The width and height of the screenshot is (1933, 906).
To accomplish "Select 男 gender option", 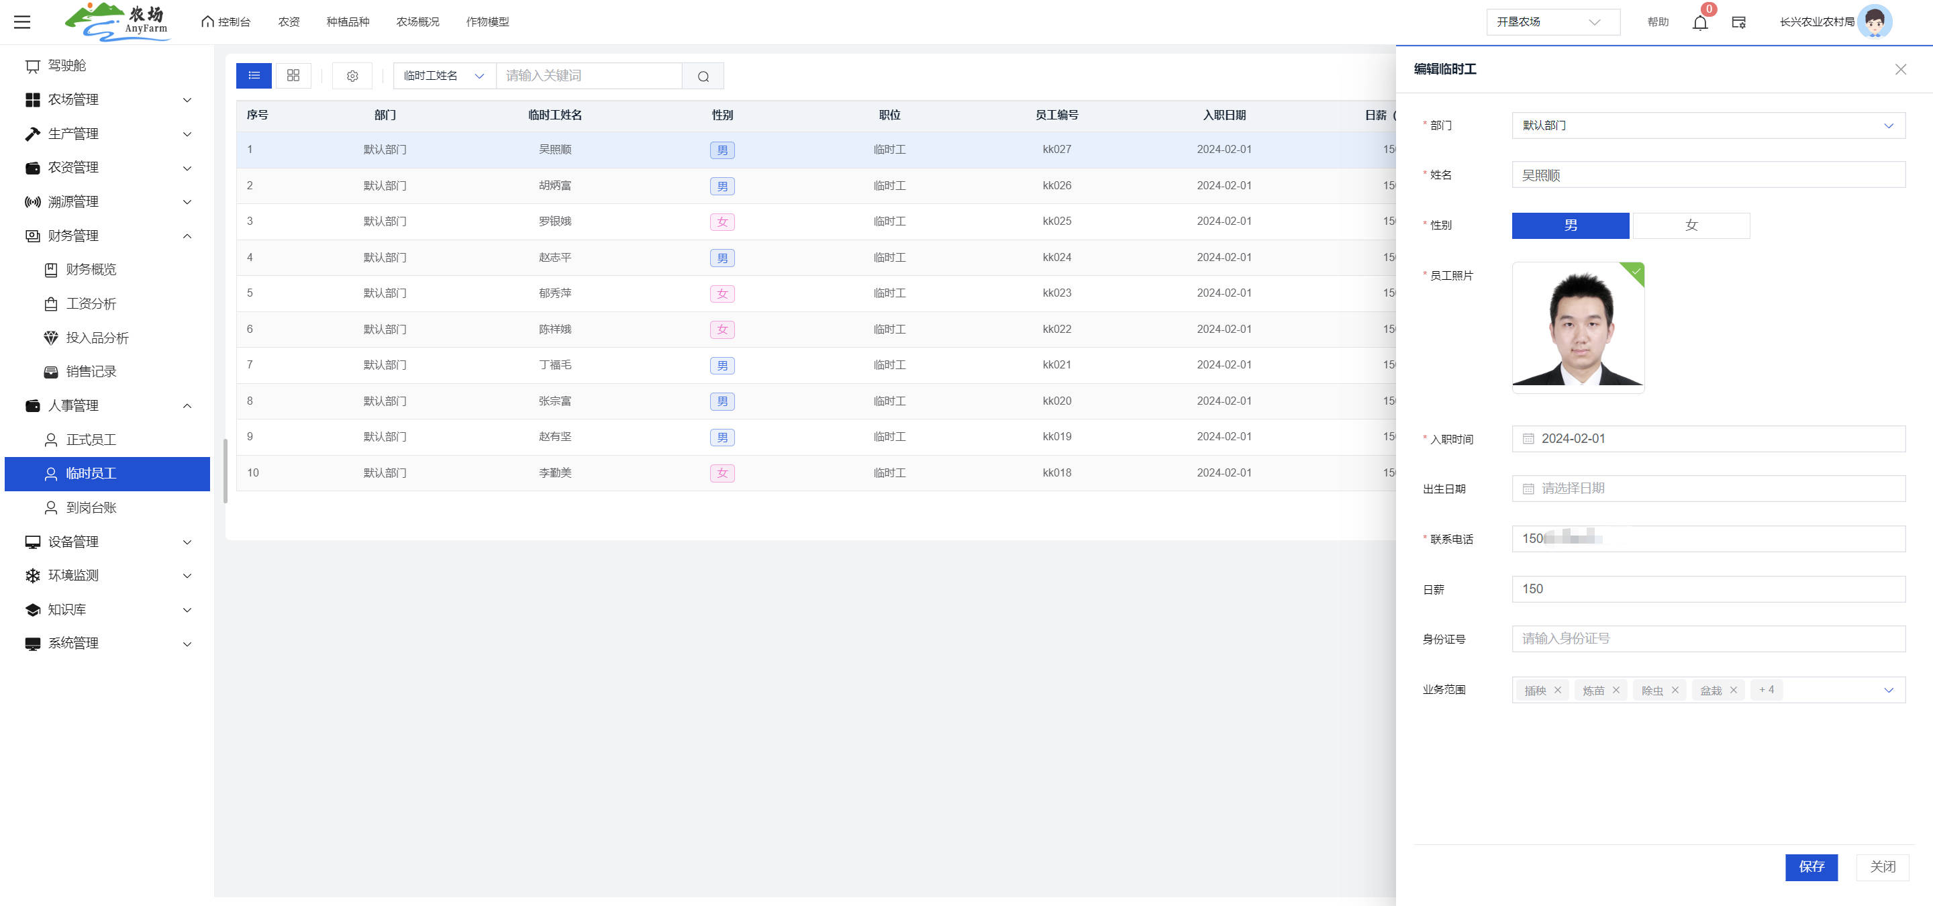I will click(1570, 225).
